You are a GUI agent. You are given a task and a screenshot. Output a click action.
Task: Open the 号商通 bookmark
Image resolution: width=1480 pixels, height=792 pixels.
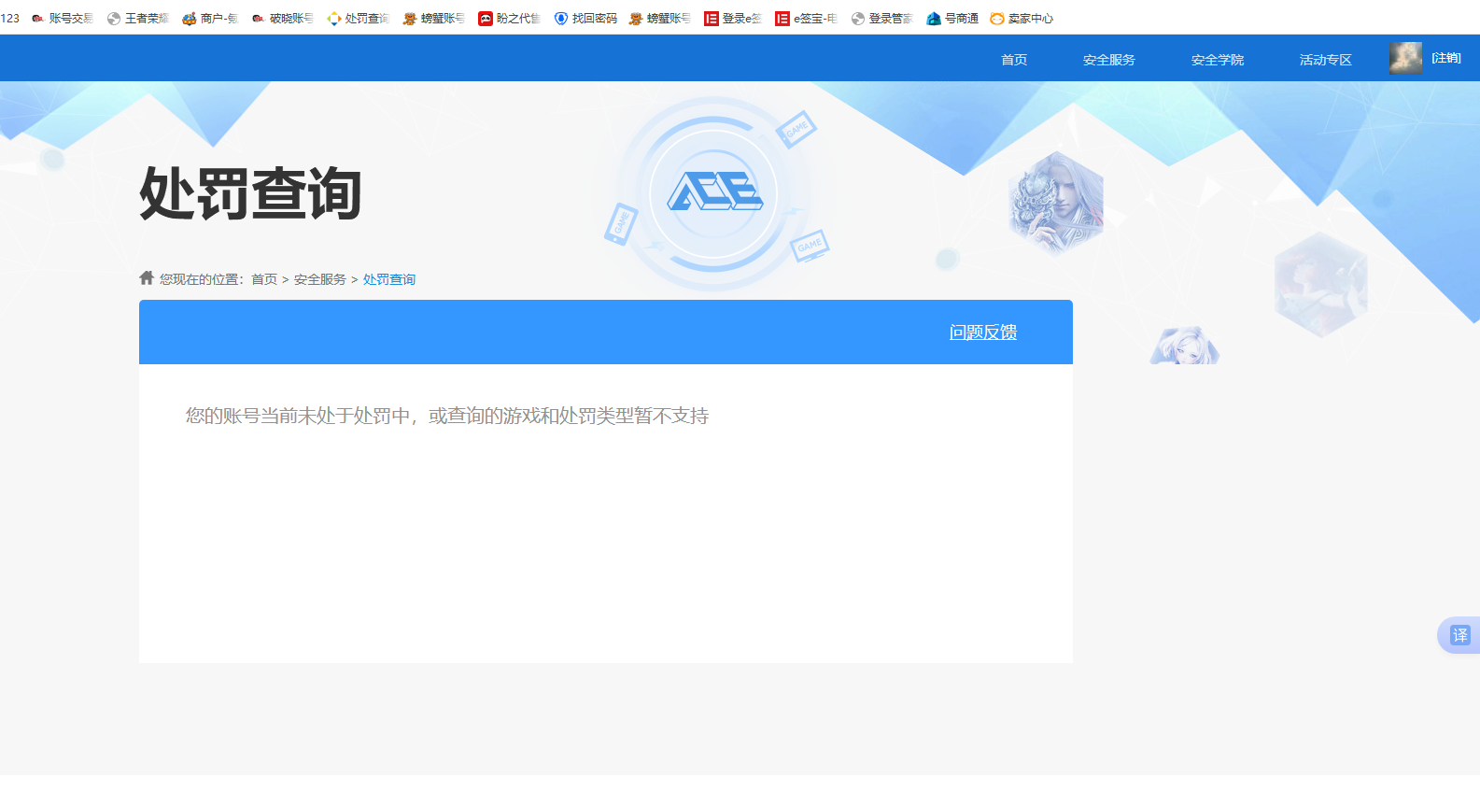[x=952, y=19]
